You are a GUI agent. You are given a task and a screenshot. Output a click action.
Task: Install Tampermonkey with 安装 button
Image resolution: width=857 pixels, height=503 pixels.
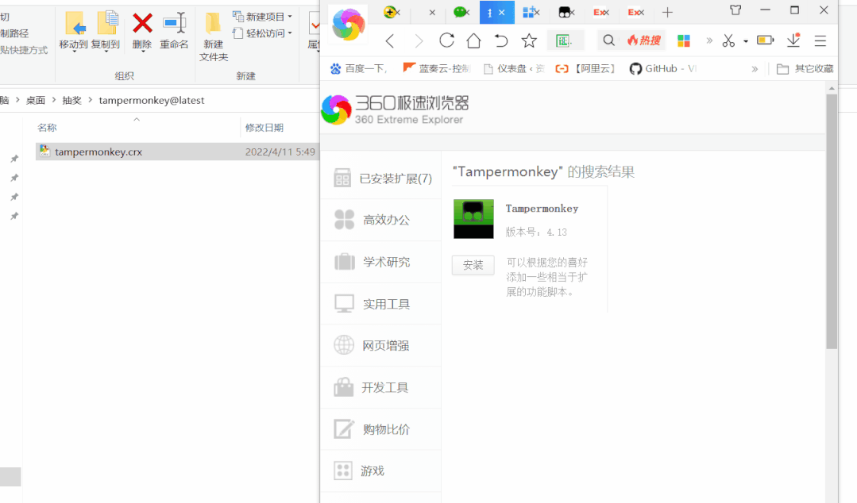coord(473,265)
